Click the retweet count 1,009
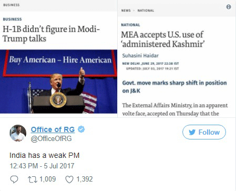The height and width of the screenshot is (191, 236). click(x=48, y=179)
